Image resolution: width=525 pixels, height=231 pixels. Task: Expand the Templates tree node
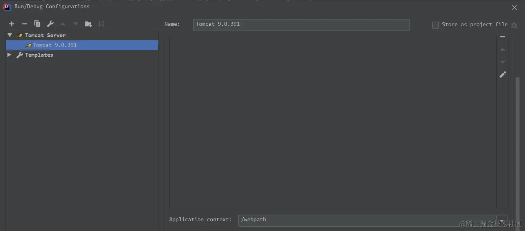(x=9, y=55)
